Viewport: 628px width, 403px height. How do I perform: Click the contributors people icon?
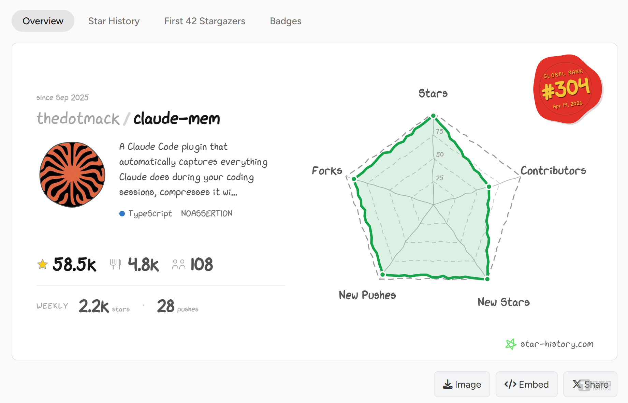[x=178, y=265]
